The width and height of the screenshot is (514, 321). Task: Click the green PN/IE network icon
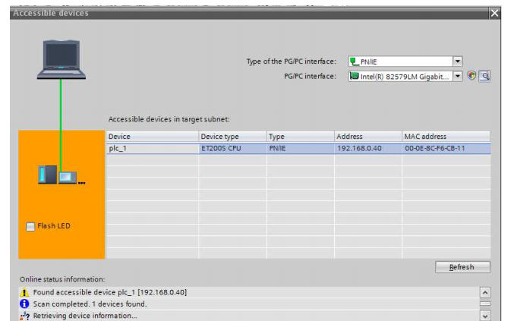354,61
